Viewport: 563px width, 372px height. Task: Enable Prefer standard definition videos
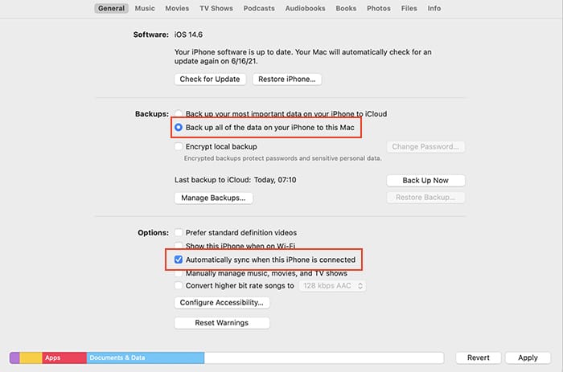point(179,233)
